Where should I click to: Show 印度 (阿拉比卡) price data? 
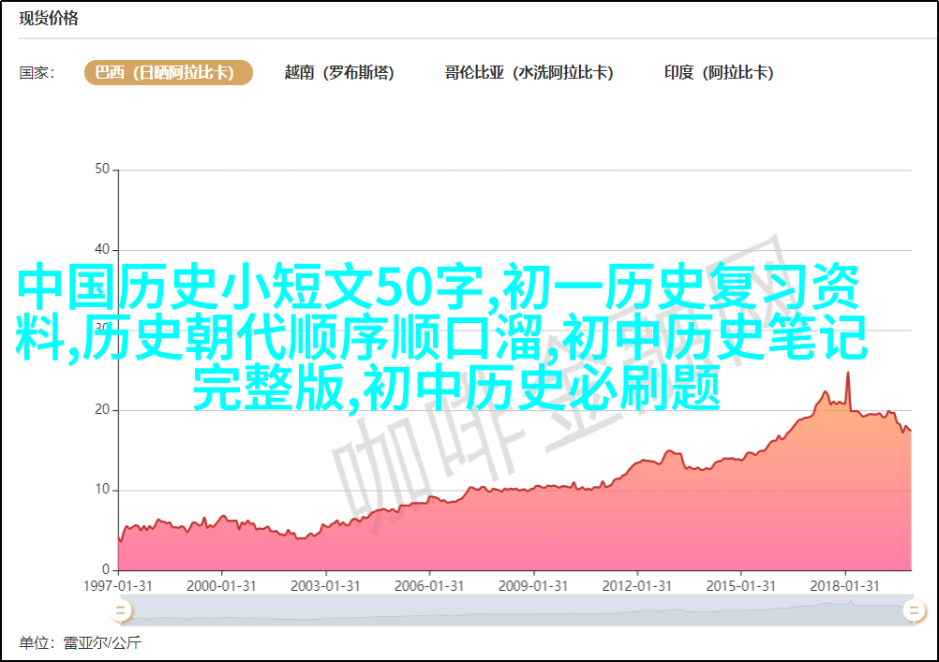(x=719, y=73)
